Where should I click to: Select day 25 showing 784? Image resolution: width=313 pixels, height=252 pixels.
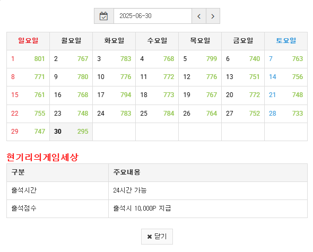tap(157, 114)
